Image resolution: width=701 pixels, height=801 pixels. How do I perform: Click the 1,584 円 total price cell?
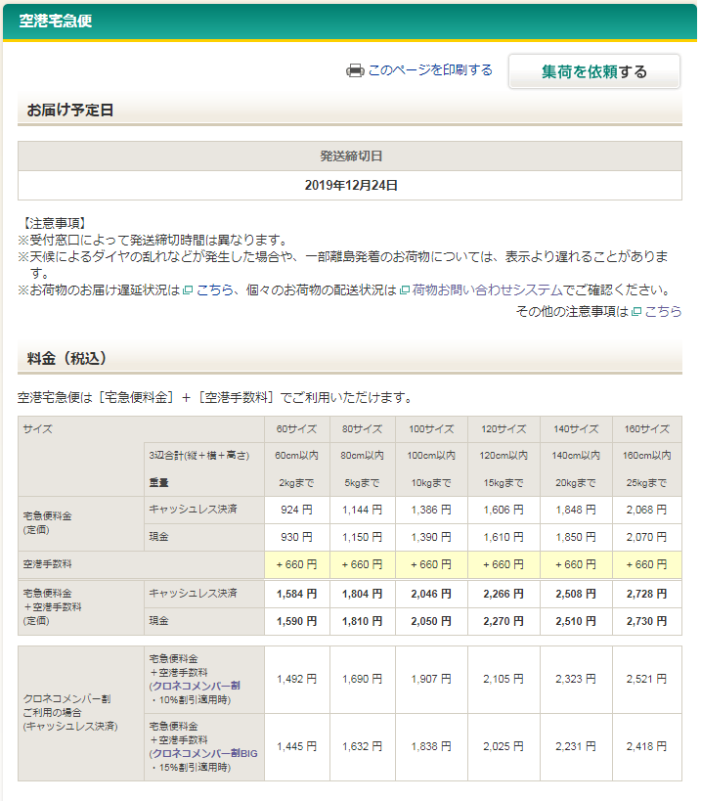pyautogui.click(x=296, y=594)
